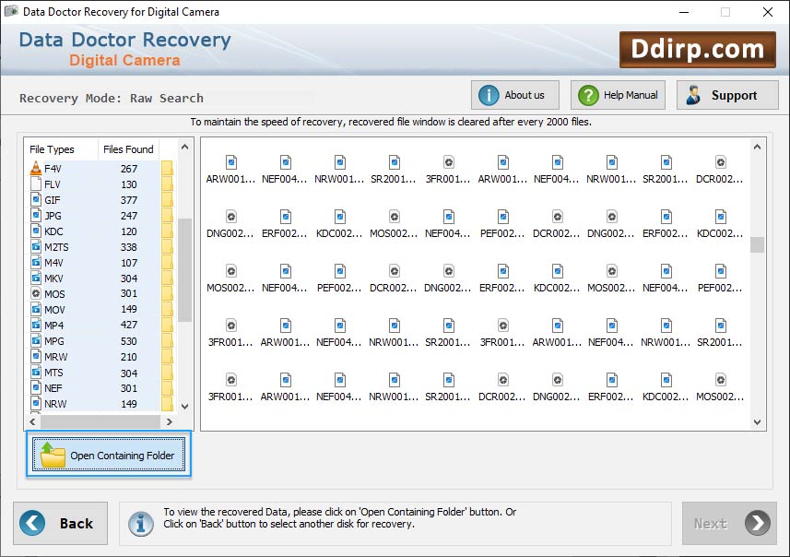Image resolution: width=790 pixels, height=557 pixels.
Task: Click the greyed-out Next button
Action: [729, 523]
